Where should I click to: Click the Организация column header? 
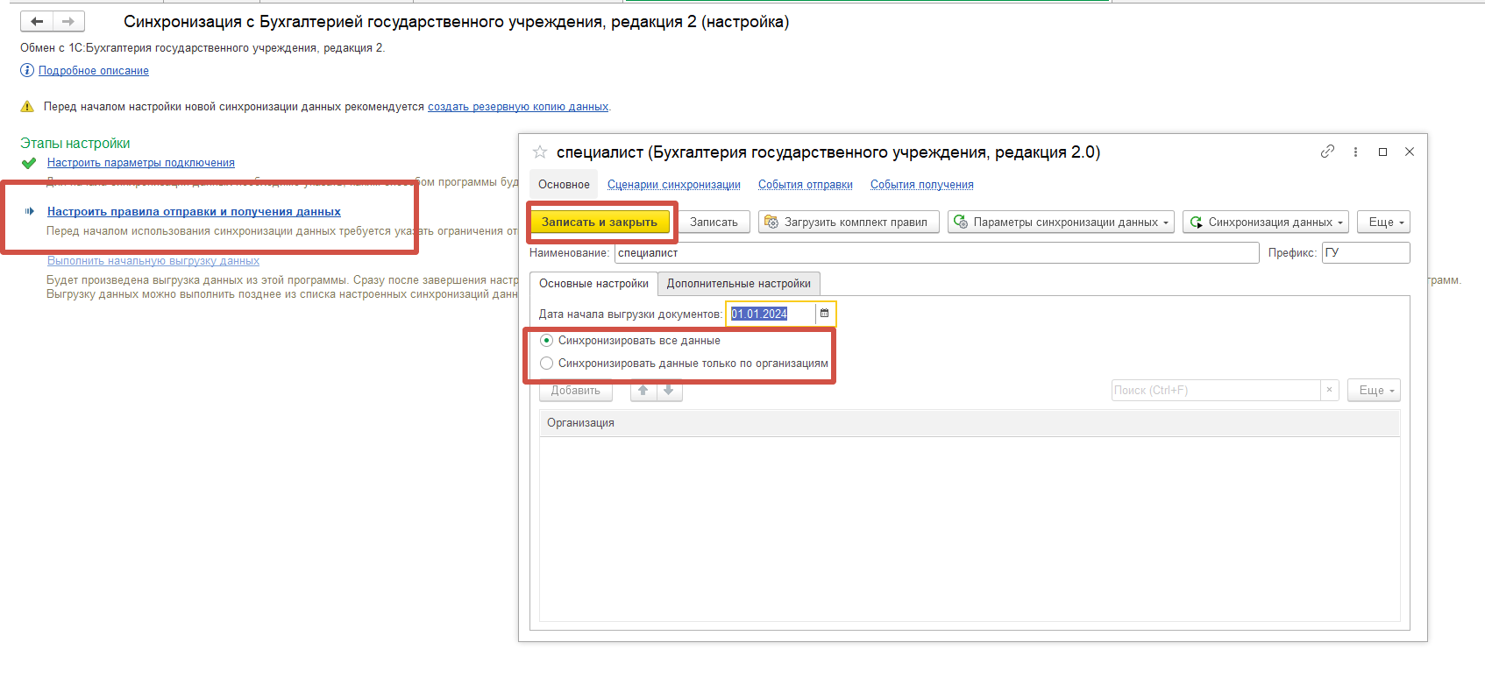pyautogui.click(x=970, y=423)
